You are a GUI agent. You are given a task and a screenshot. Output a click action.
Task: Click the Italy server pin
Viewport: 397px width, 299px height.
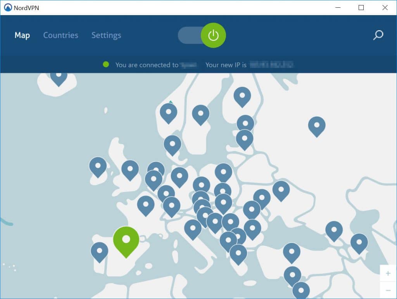point(193,227)
